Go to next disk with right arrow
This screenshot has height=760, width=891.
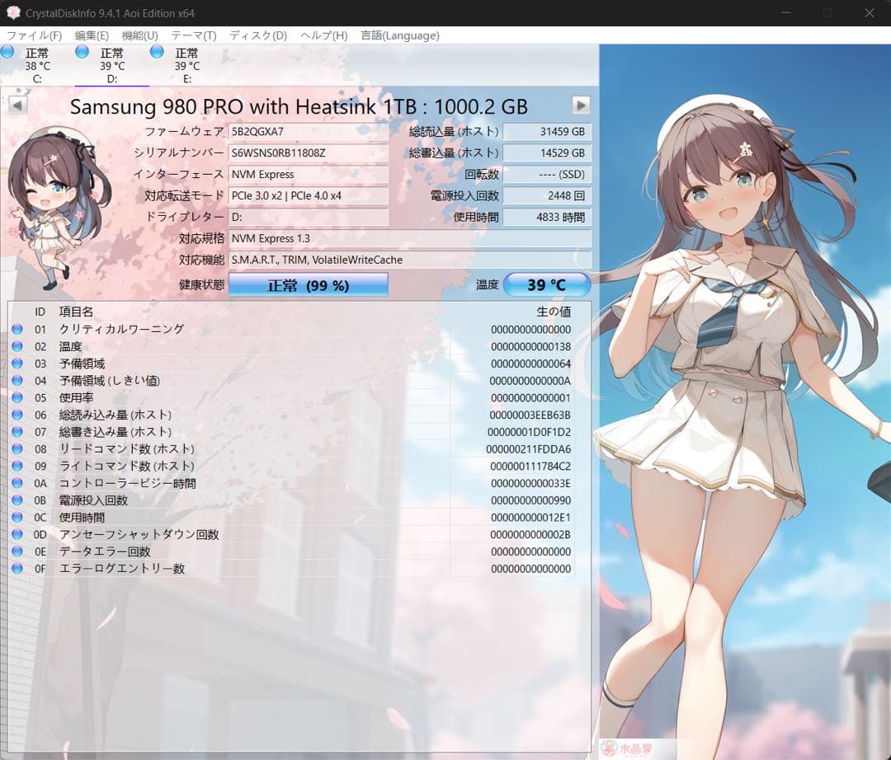pos(581,106)
